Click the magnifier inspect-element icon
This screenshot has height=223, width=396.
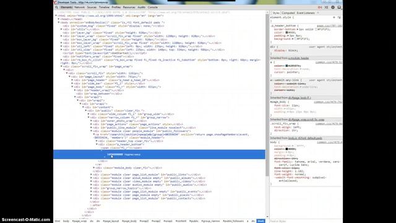pos(56,7)
